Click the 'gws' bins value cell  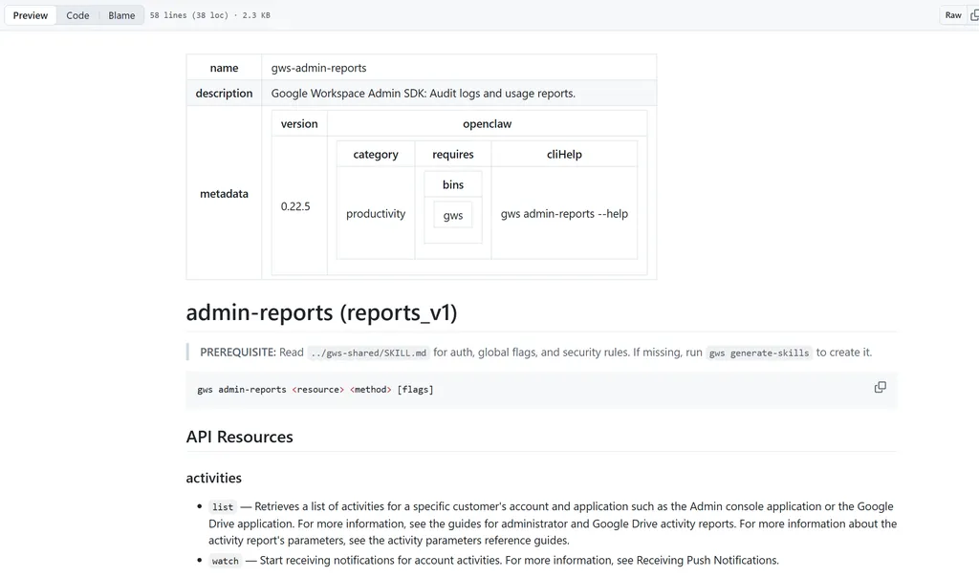[452, 215]
